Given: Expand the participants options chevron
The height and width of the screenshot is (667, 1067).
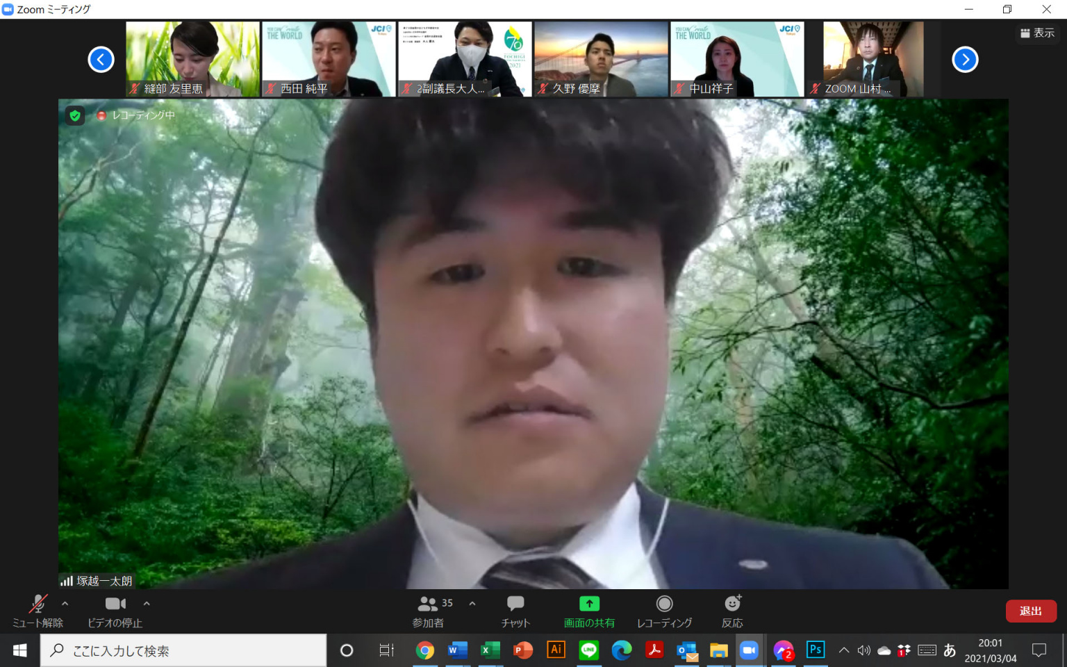Looking at the screenshot, I should [472, 604].
